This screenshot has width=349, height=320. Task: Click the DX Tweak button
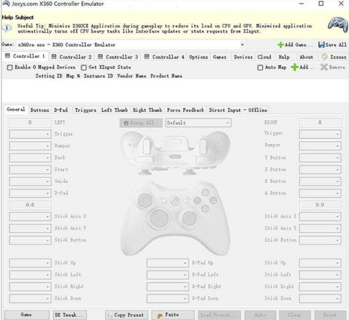(x=69, y=315)
